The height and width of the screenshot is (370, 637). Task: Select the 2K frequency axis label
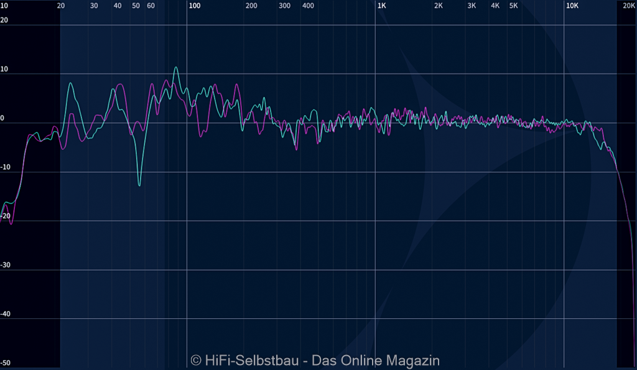point(439,6)
